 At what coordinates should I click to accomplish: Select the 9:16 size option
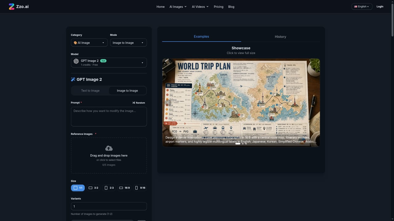[x=140, y=188]
